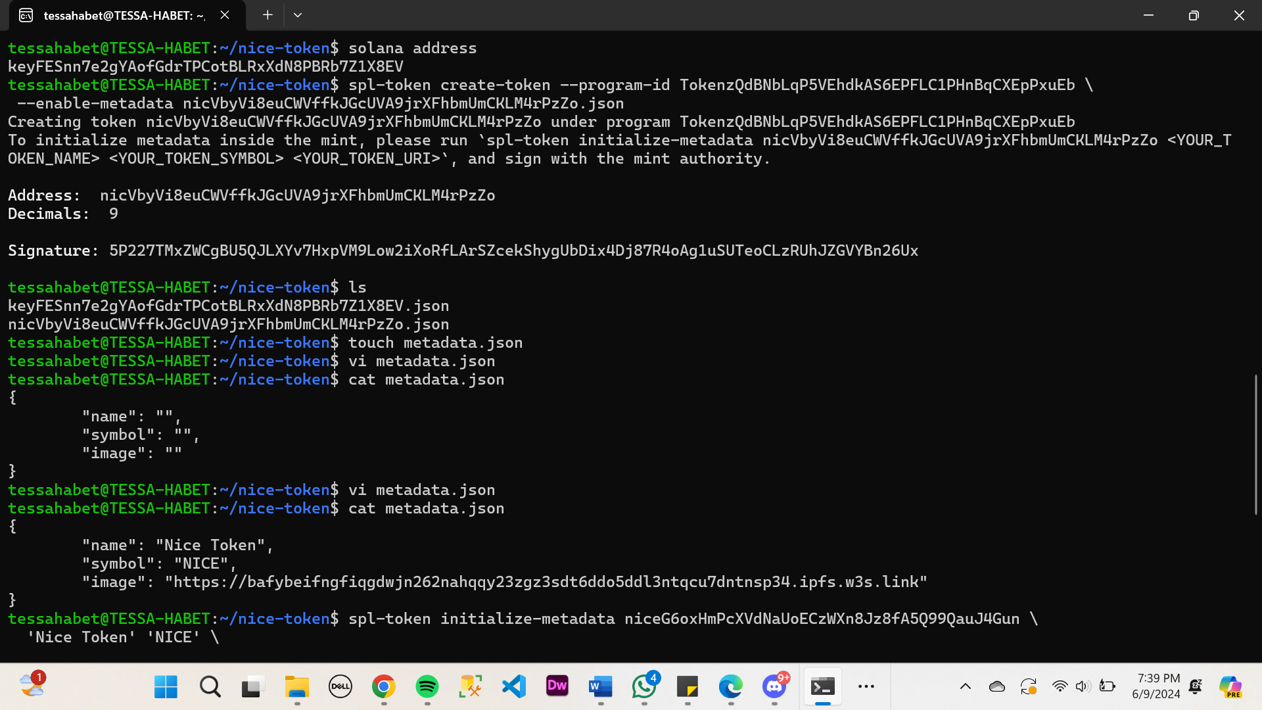Show more taskbar apps overflow

[x=866, y=686]
